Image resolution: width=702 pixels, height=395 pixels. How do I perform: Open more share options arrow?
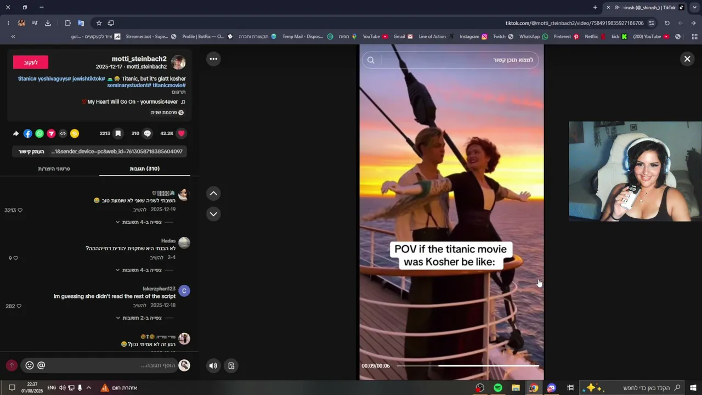pyautogui.click(x=16, y=133)
